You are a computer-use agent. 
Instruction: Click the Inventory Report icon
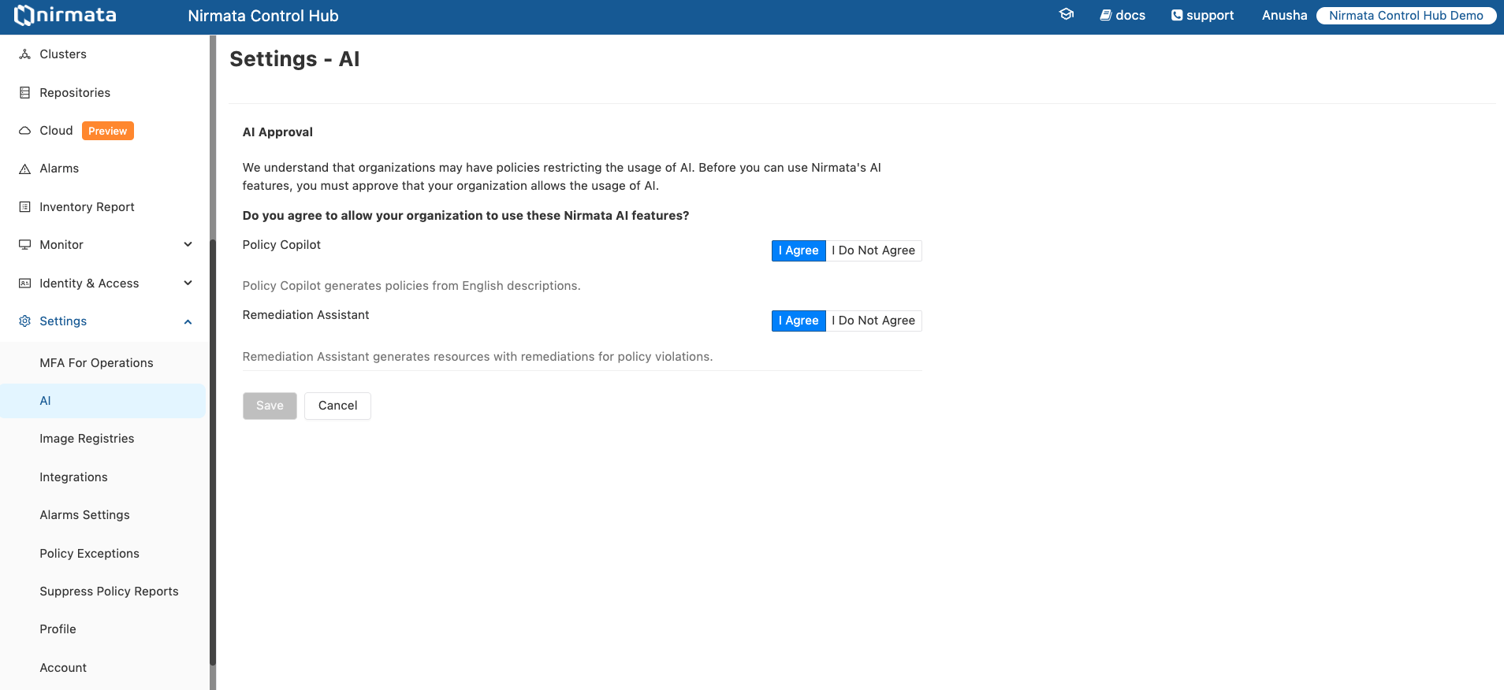coord(25,207)
